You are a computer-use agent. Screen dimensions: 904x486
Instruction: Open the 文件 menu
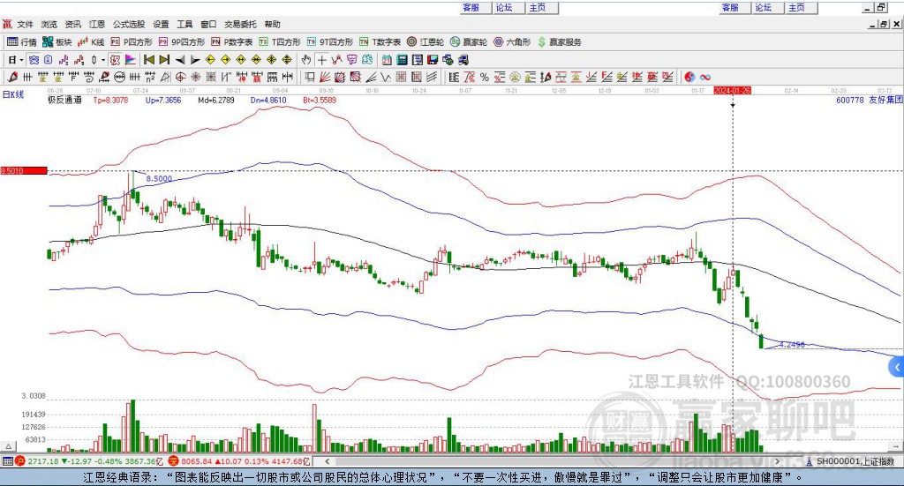click(x=26, y=24)
